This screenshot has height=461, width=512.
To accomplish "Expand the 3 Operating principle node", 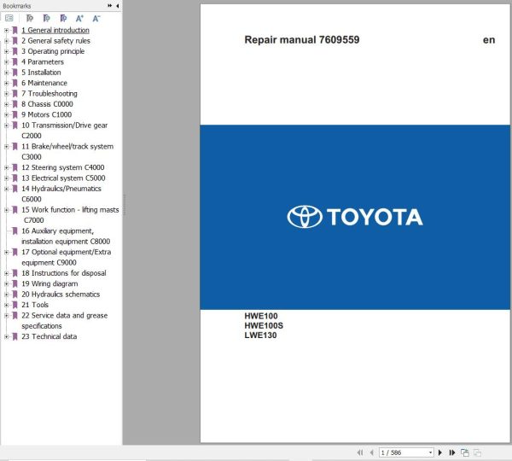I will click(6, 51).
